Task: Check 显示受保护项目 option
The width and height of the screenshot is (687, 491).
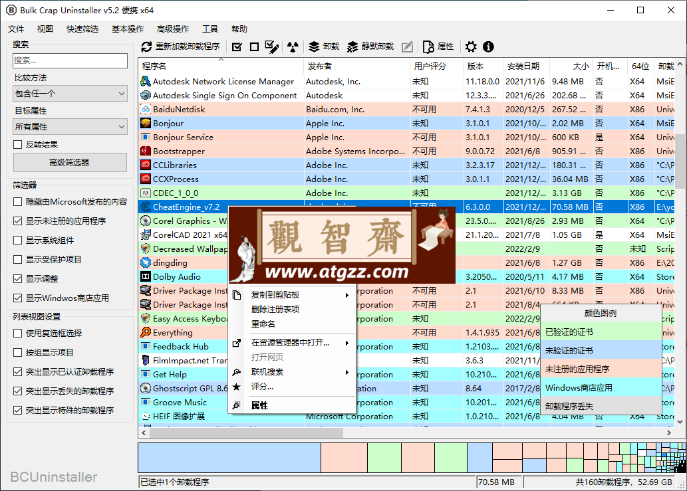Action: click(18, 260)
